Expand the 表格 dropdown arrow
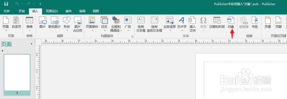 [x=29, y=31]
